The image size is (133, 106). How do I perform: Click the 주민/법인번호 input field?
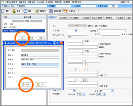coord(77,34)
